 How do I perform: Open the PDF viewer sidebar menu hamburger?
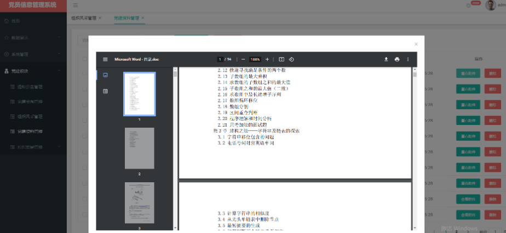[x=105, y=59]
